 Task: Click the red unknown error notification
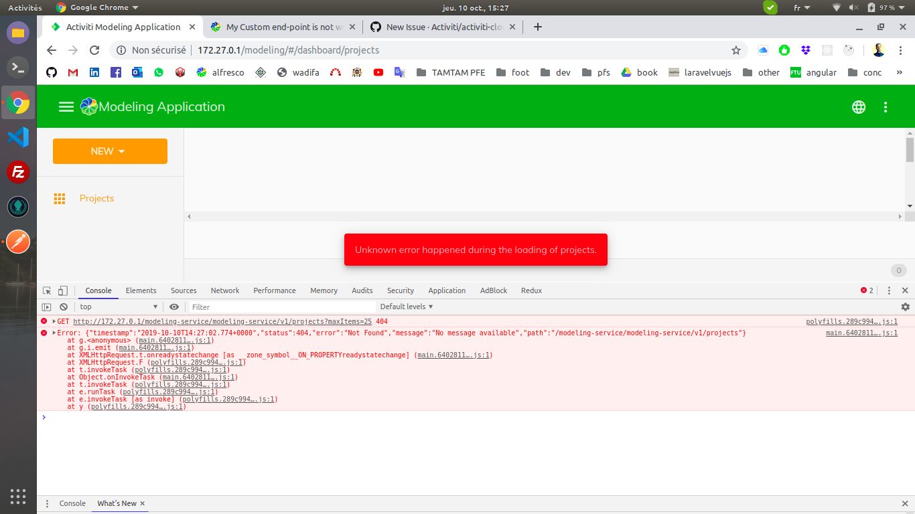click(x=476, y=250)
